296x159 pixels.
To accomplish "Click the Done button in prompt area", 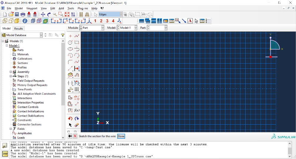I will pyautogui.click(x=121, y=136).
